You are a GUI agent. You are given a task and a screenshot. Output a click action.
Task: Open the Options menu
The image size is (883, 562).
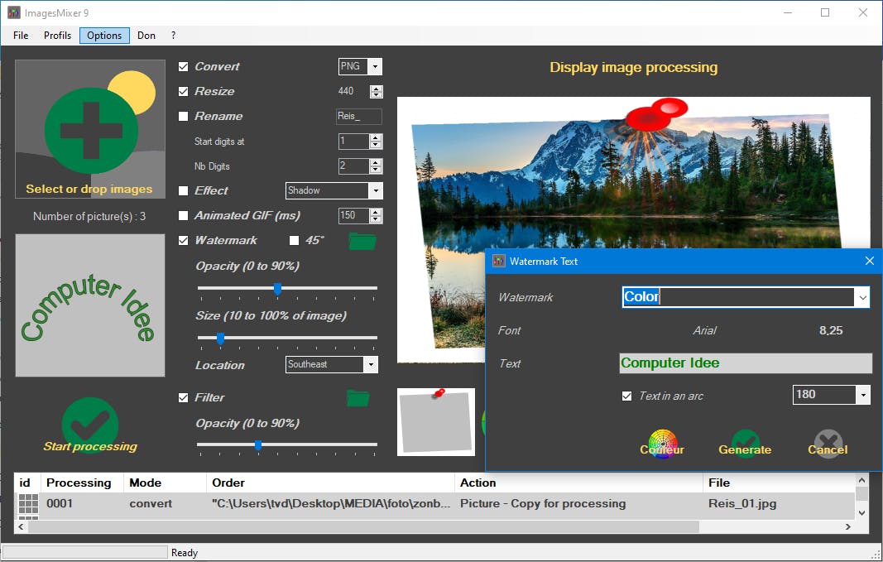104,36
